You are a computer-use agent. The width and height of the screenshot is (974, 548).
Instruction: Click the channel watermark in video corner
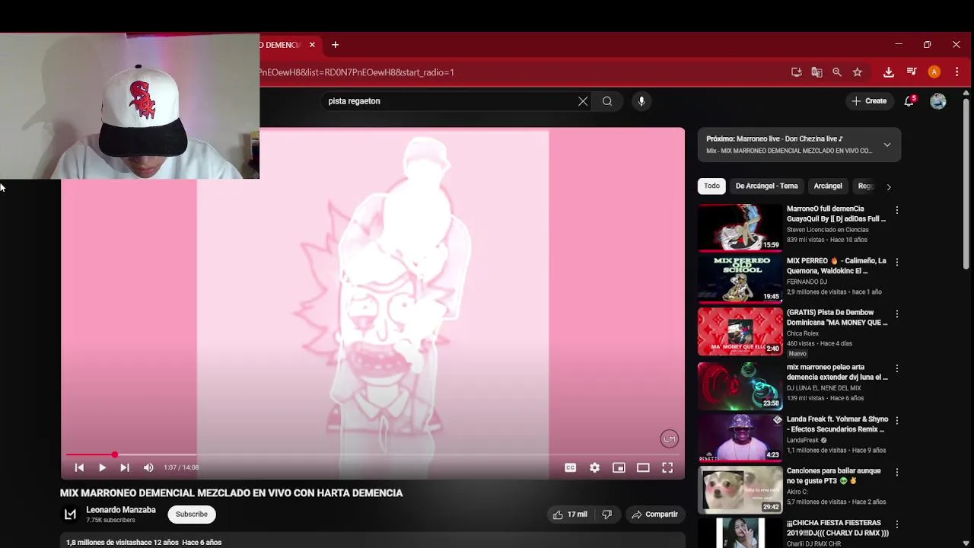pos(669,438)
